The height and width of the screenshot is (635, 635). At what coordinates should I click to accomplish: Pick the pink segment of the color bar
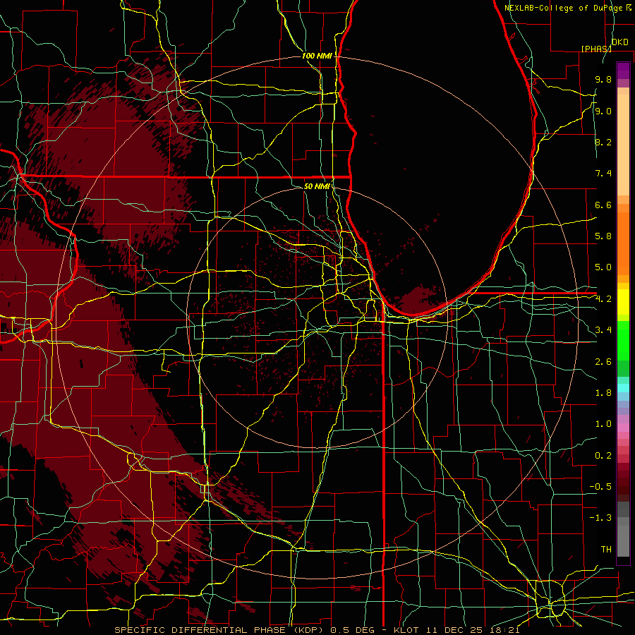click(x=623, y=428)
